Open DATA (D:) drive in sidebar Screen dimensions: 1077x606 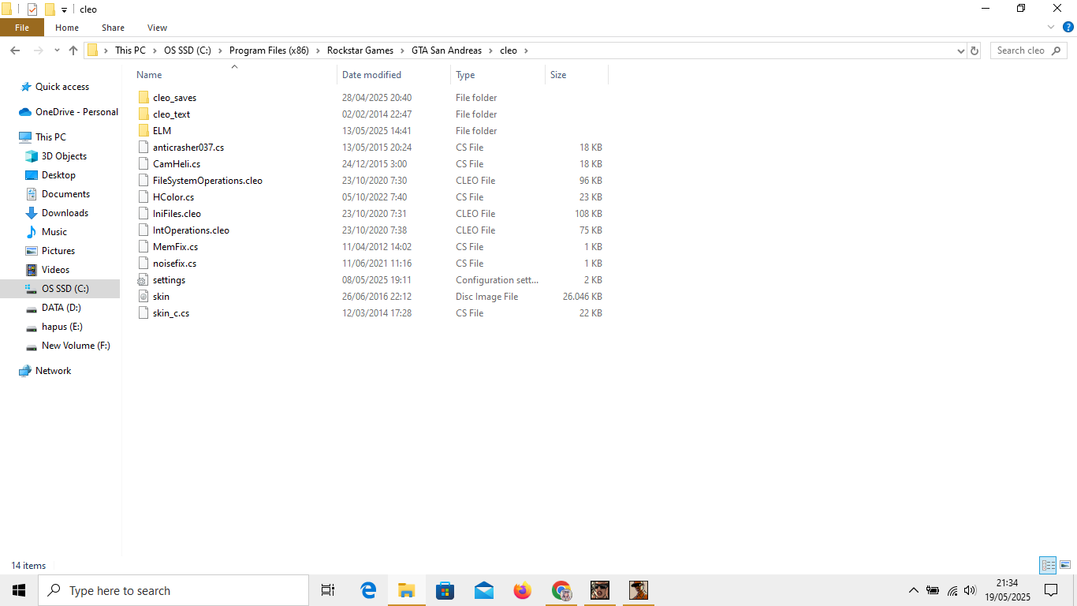coord(61,308)
